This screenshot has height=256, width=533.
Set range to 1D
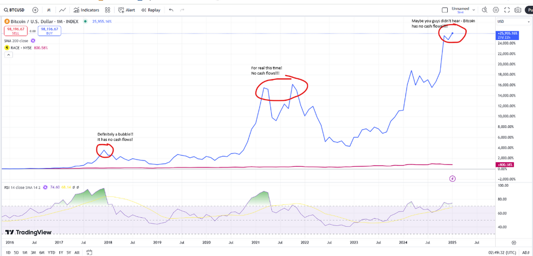8,253
